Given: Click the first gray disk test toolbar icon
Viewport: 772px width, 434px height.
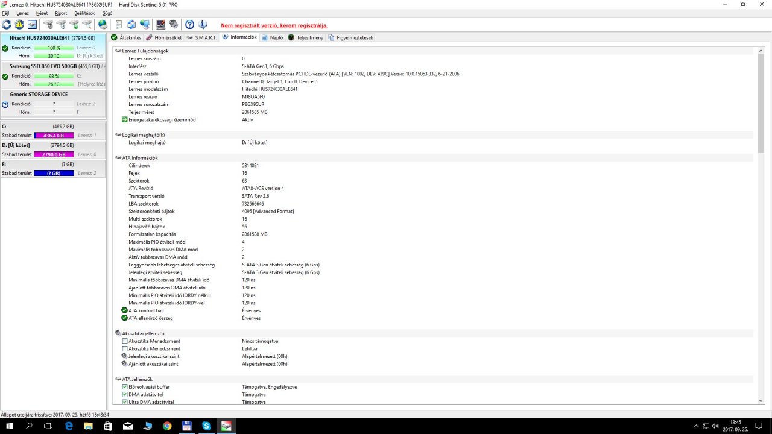Looking at the screenshot, I should (48, 25).
